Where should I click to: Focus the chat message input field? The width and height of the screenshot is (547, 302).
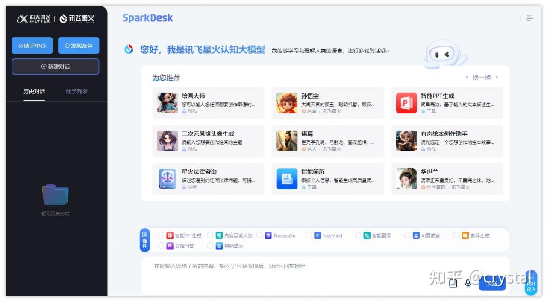click(x=325, y=275)
